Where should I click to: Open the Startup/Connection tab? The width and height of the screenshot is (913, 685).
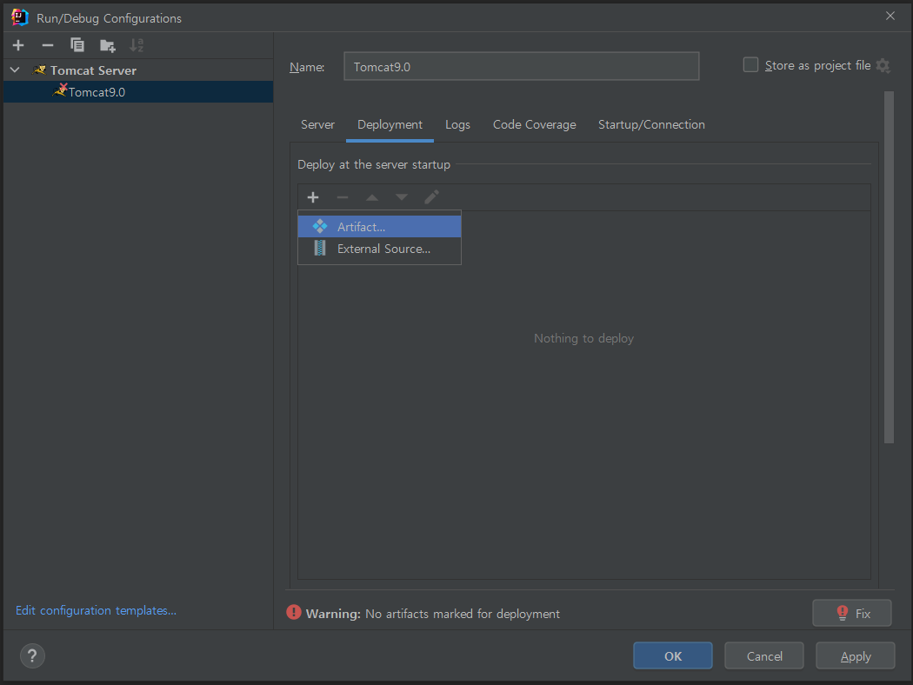coord(651,124)
